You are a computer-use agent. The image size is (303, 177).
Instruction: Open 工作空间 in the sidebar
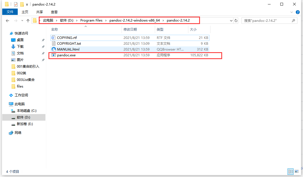click(x=21, y=95)
